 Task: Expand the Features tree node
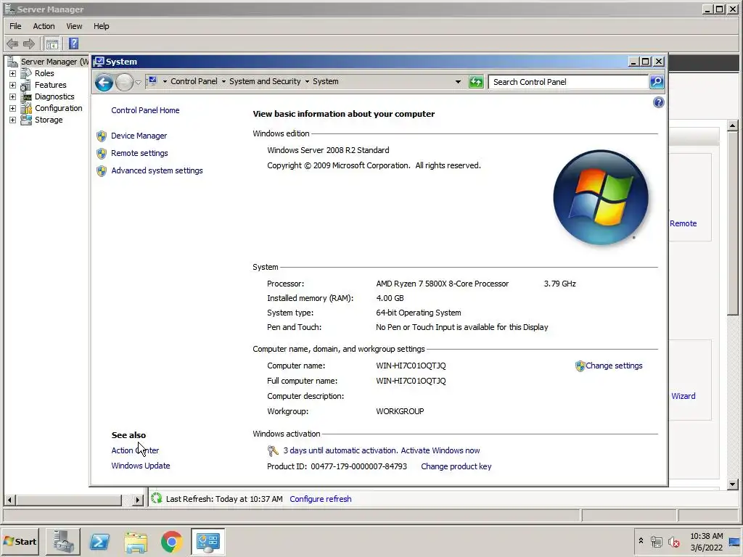[13, 86]
